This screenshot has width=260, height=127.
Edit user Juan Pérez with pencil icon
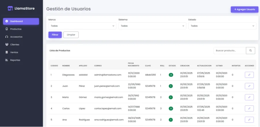(249, 86)
